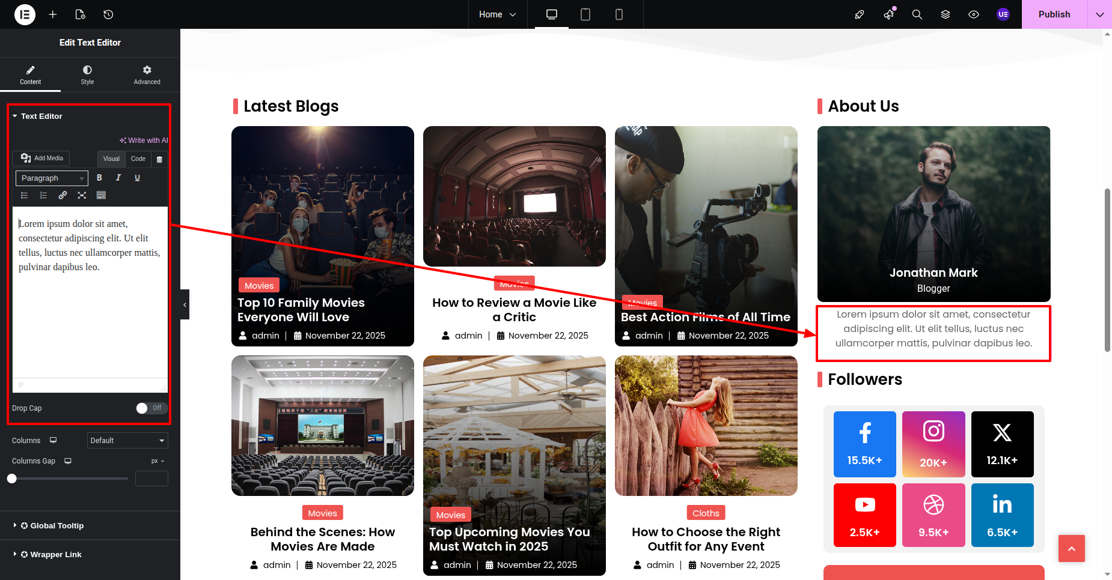Open the Add Element plus icon
Image resolution: width=1112 pixels, height=580 pixels.
(53, 14)
